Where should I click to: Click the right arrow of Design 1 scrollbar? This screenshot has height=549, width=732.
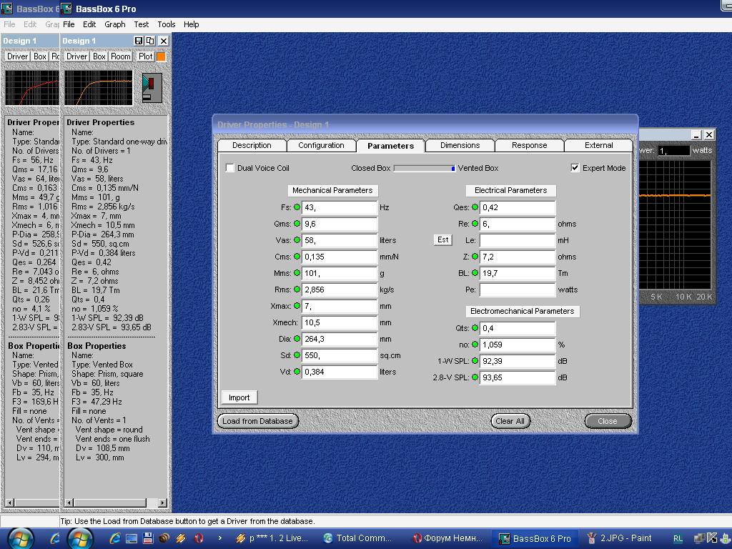click(162, 503)
